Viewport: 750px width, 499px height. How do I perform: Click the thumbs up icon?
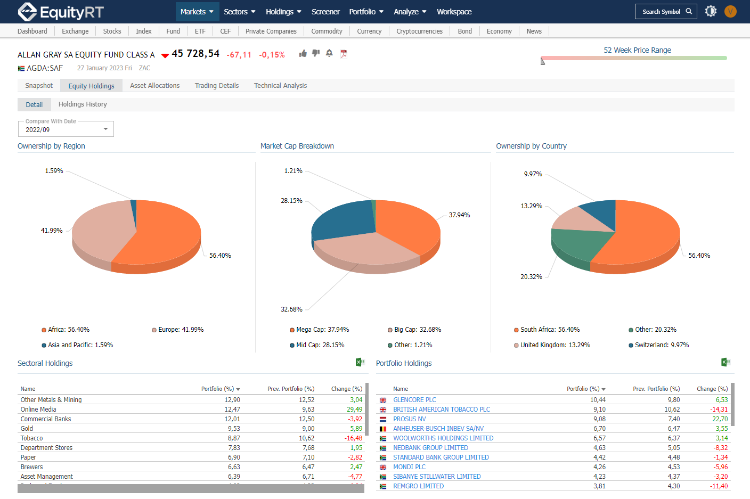tap(303, 53)
